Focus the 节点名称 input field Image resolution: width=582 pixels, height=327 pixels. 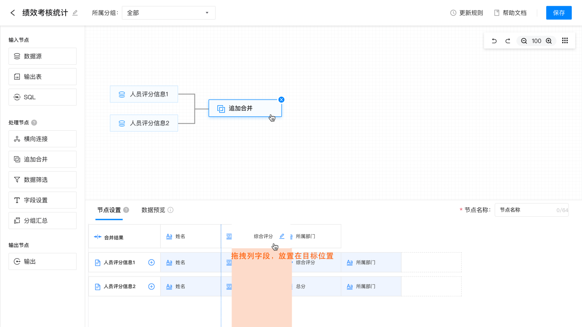click(532, 210)
